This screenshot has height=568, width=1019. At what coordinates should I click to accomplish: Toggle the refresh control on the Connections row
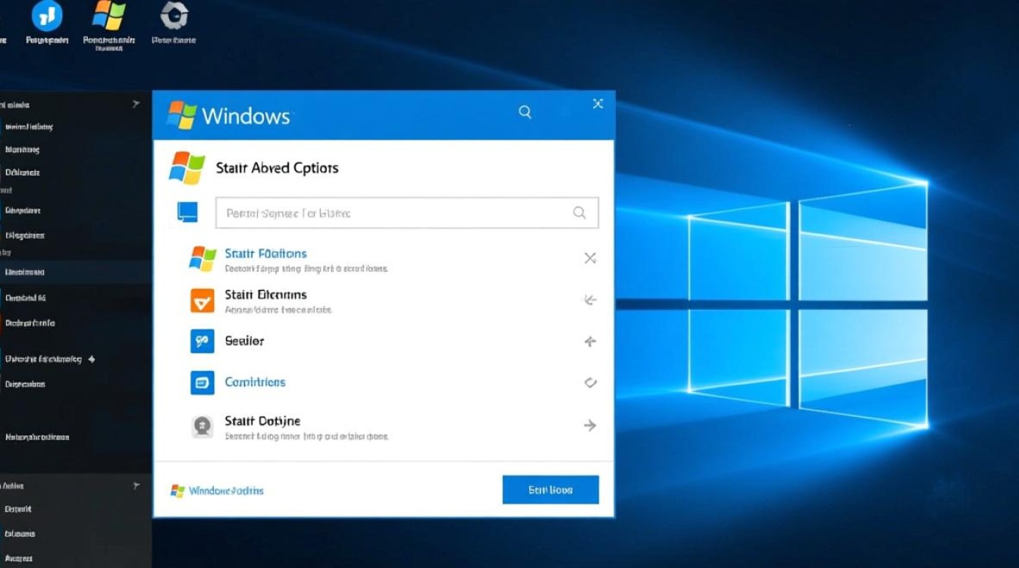(x=590, y=383)
